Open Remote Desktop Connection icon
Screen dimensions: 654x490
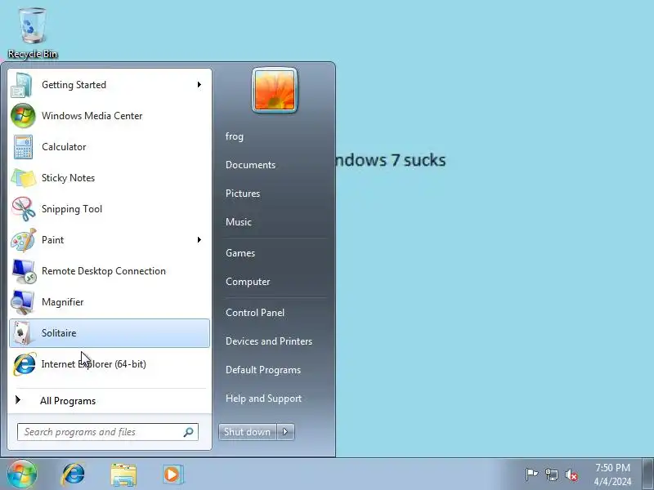[24, 271]
